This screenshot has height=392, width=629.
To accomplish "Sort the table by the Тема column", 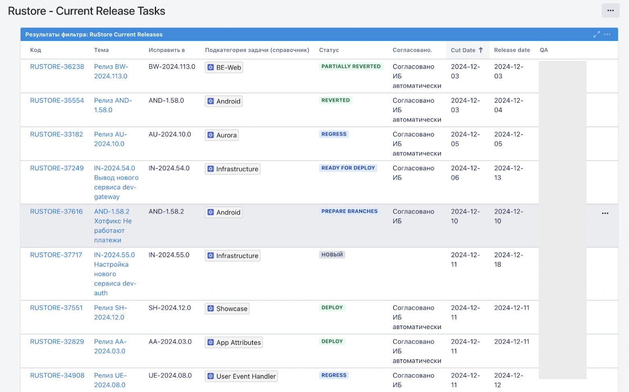I will [101, 50].
